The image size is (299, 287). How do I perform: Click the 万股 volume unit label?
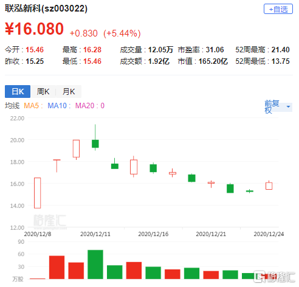tap(18, 279)
